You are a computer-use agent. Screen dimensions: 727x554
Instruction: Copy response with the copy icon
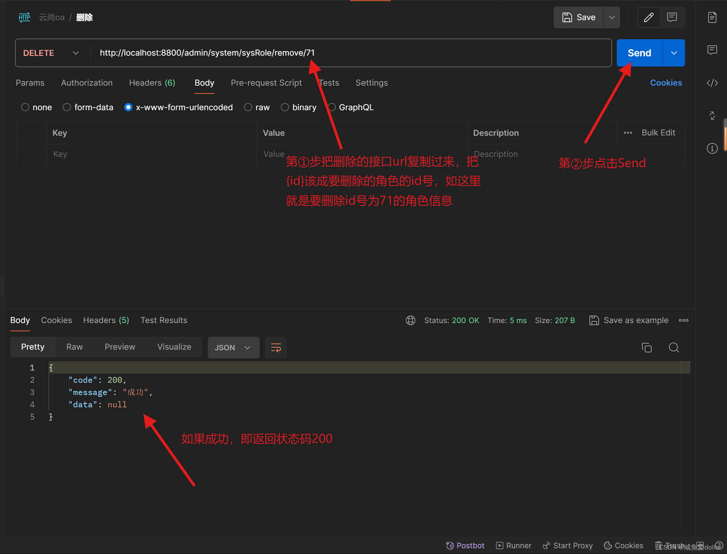[647, 348]
